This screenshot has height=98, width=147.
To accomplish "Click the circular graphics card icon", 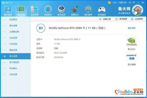I will point(41,28).
